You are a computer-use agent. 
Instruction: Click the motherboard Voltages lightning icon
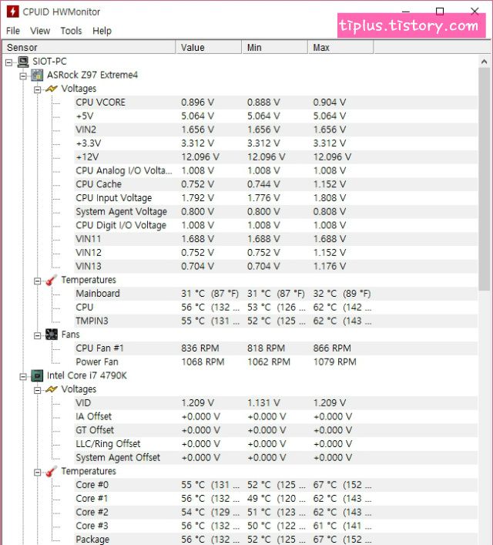tap(52, 89)
